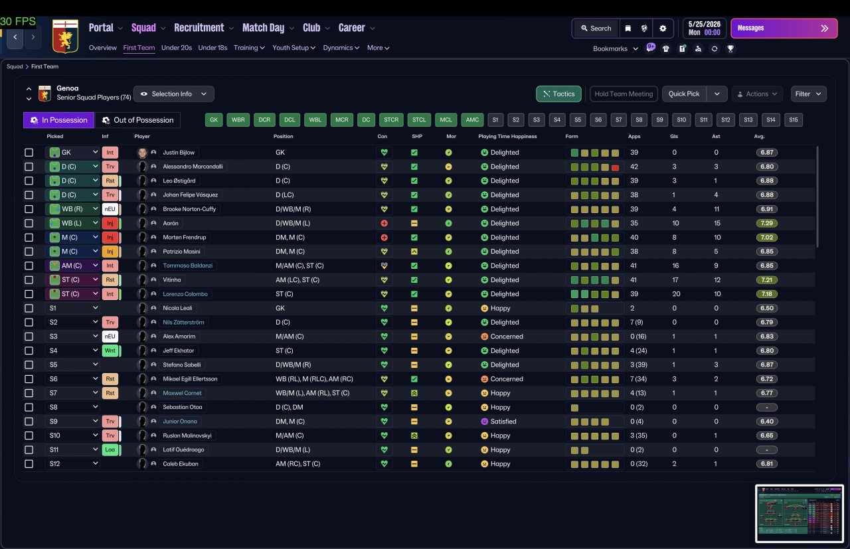Click the Loa status badge for Latif Ouédraogo
Viewport: 850px width, 549px height.
click(111, 449)
